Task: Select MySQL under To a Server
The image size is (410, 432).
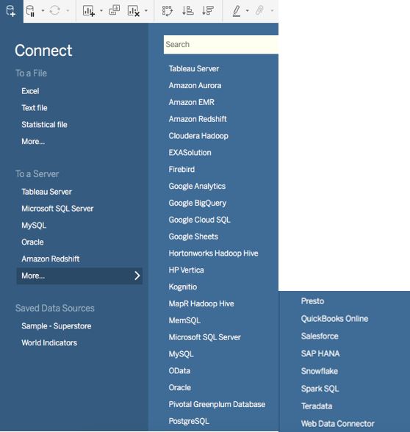Action: pyautogui.click(x=34, y=226)
